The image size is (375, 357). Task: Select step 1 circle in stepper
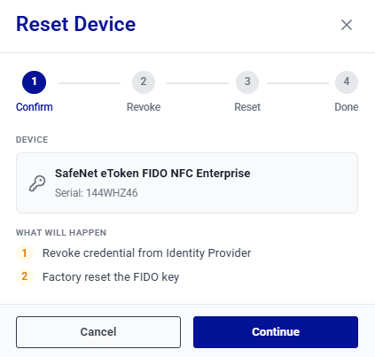pos(34,82)
